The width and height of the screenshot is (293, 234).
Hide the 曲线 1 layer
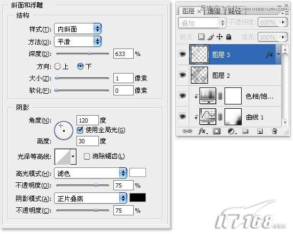(x=182, y=117)
